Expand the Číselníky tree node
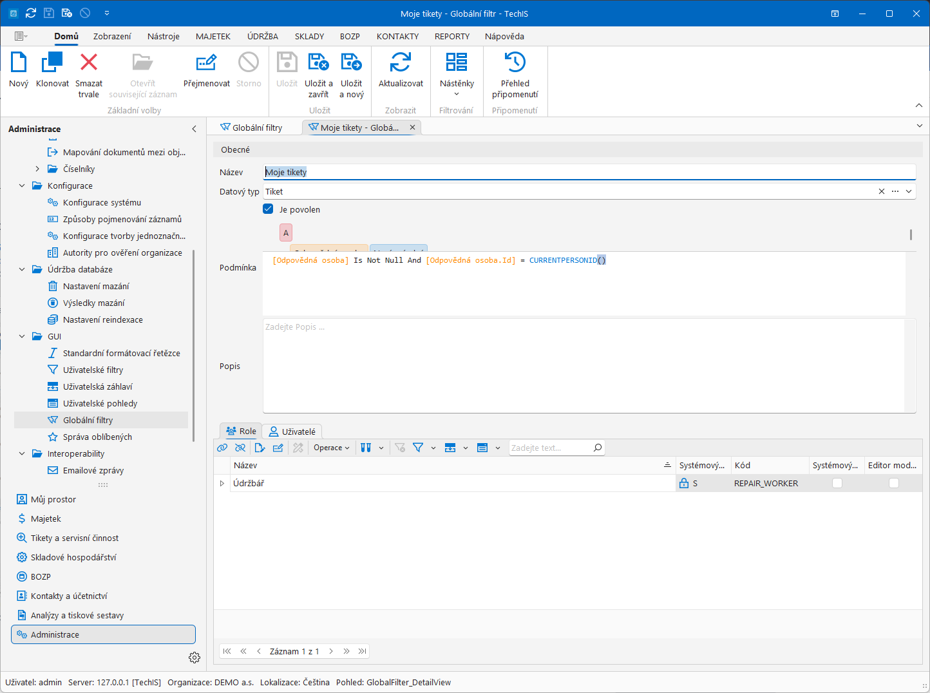Viewport: 930px width, 693px height. (37, 169)
